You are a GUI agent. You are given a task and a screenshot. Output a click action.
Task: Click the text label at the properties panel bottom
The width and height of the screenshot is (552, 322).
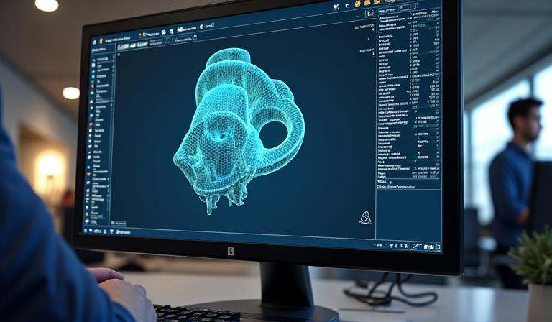point(402,188)
